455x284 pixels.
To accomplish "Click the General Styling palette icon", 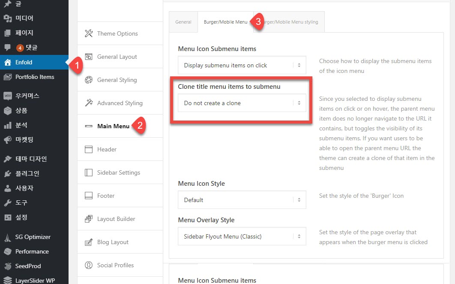I will click(89, 80).
